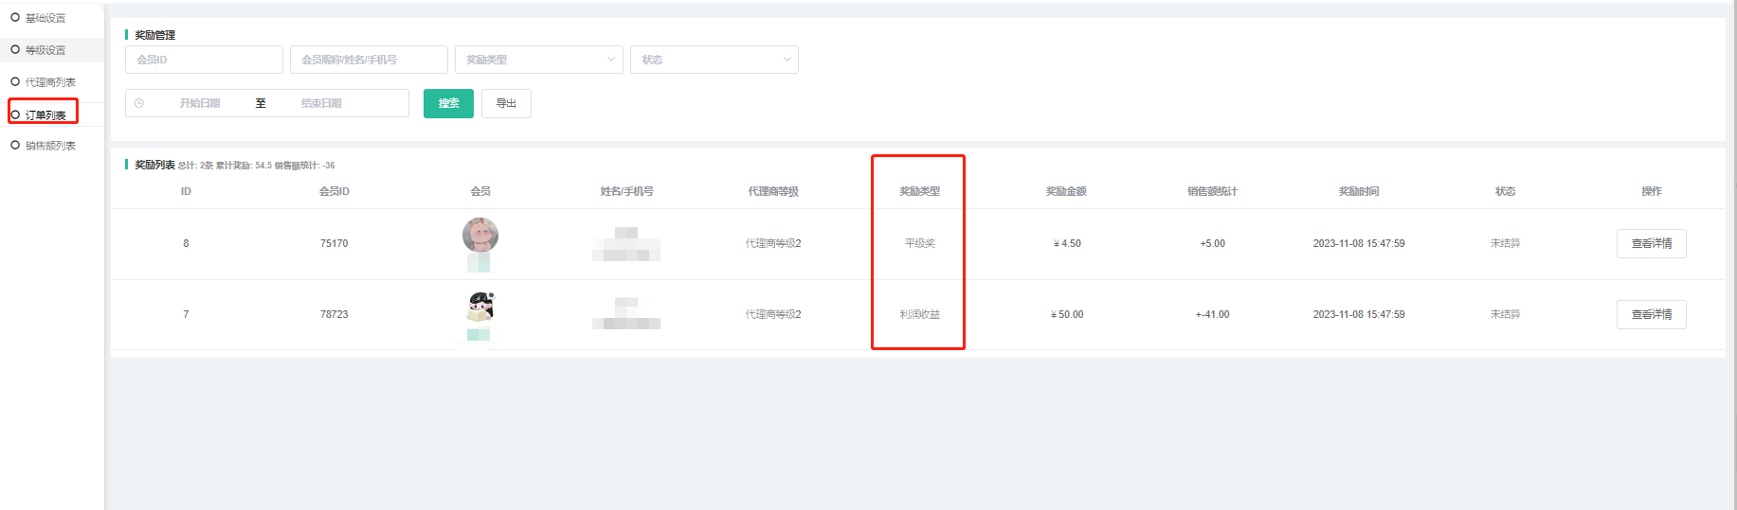Viewport: 1737px width, 510px height.
Task: Click the 会员昵称/姓名/手机号 search field
Action: pos(369,60)
